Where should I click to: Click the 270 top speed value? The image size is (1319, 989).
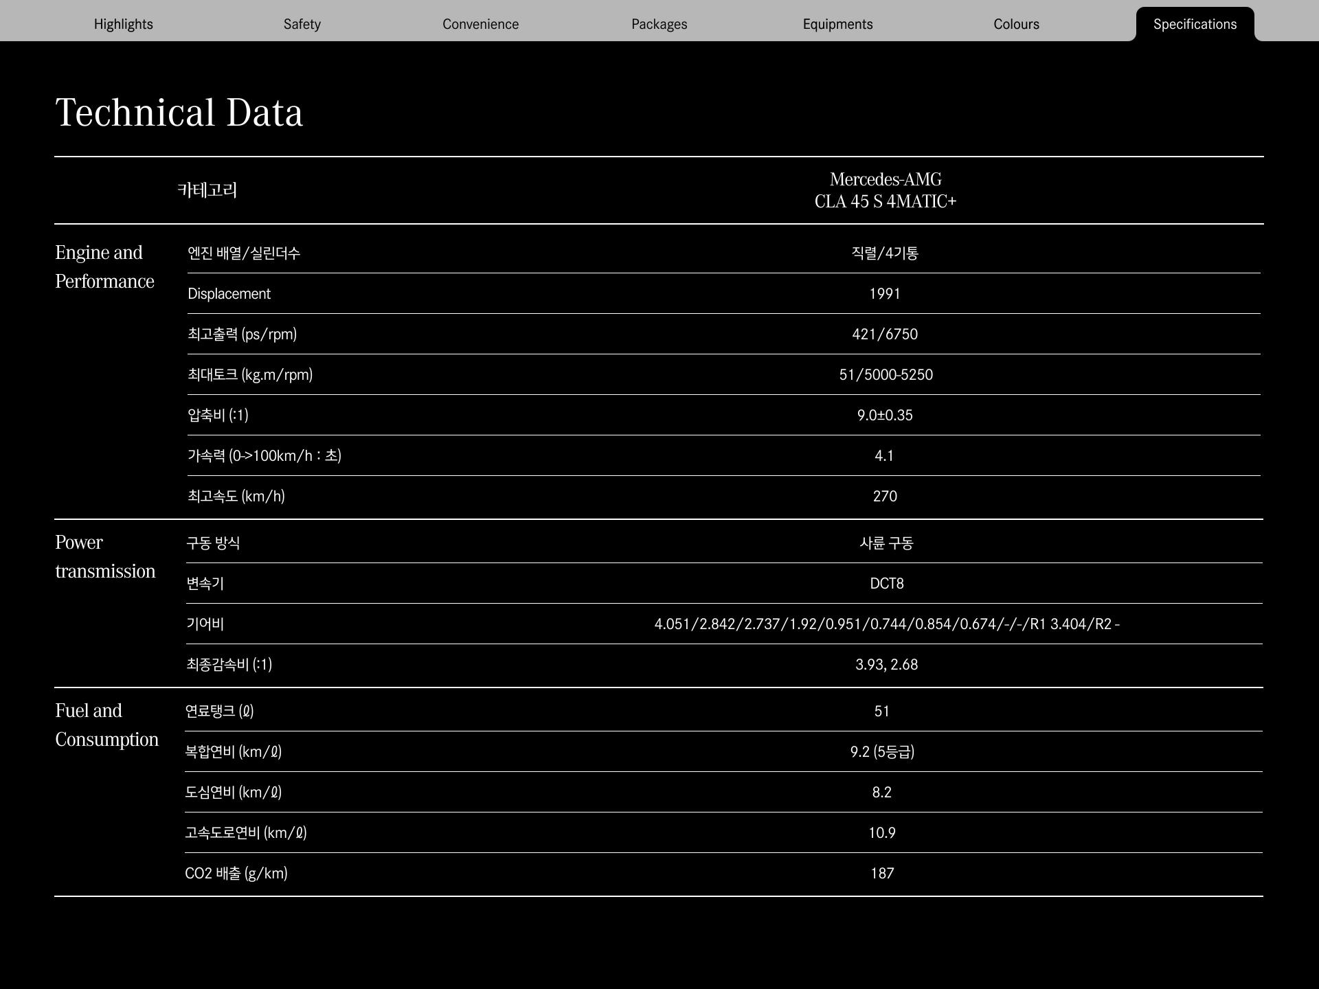coord(885,497)
